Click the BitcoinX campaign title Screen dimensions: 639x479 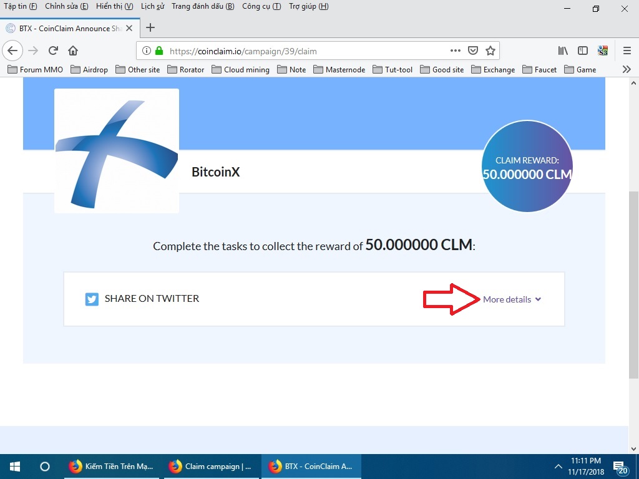215,172
